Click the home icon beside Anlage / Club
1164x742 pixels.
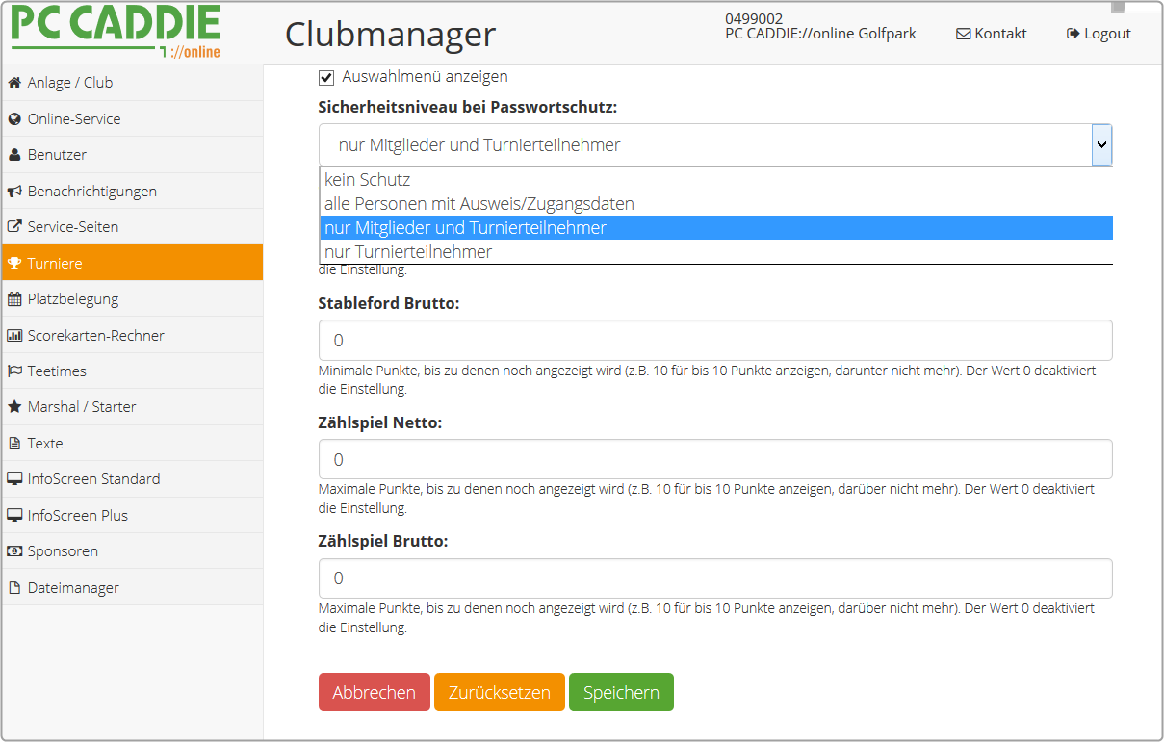tap(14, 83)
